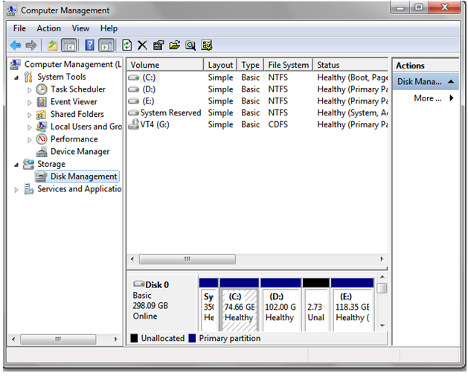Click the Back arrow toolbar icon
This screenshot has height=376, width=468.
coord(15,45)
